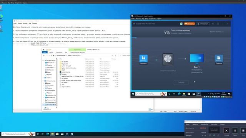The height and width of the screenshot is (138, 246).
Task: Click the Back arrow in File Explorer
Action: pos(44,55)
